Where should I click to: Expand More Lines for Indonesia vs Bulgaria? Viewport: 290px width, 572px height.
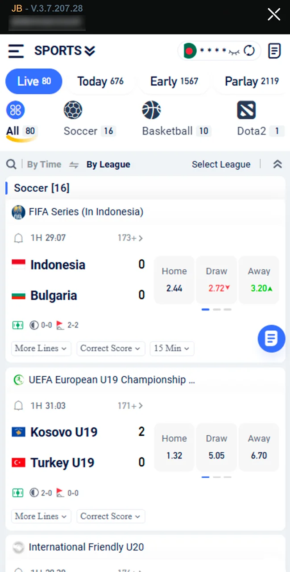tap(41, 348)
